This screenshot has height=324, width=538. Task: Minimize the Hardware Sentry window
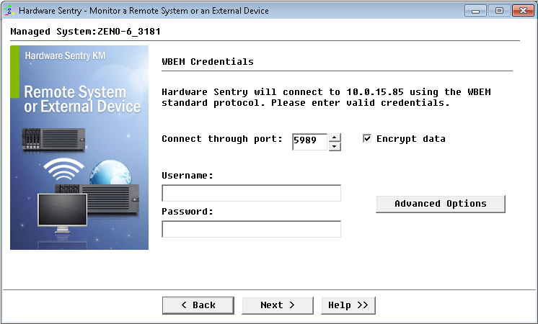475,11
